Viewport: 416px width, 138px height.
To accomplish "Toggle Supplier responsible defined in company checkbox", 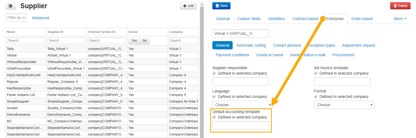I will coord(214,73).
